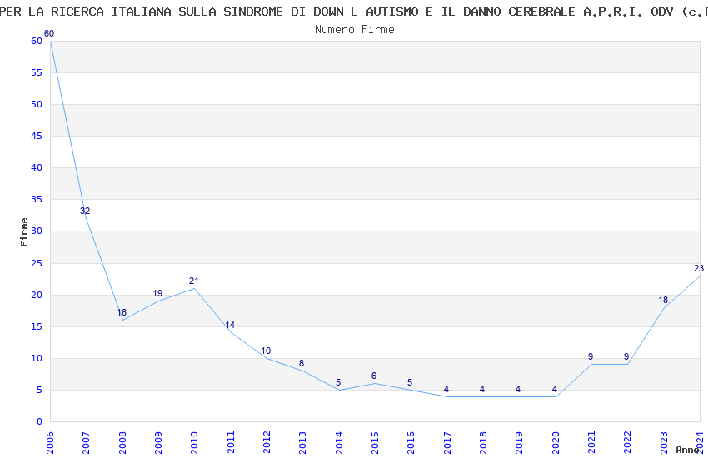Click the x-axis year 2013
The height and width of the screenshot is (458, 708).
(x=303, y=442)
